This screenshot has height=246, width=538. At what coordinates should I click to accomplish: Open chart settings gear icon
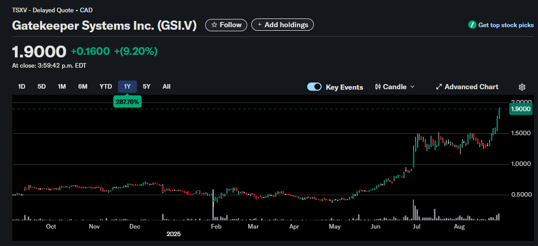tap(522, 87)
